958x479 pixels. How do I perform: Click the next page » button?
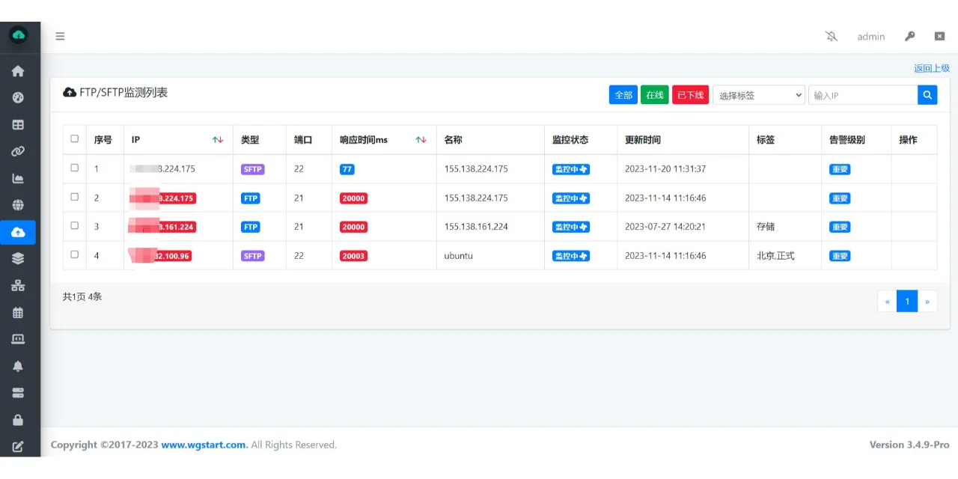pos(927,301)
